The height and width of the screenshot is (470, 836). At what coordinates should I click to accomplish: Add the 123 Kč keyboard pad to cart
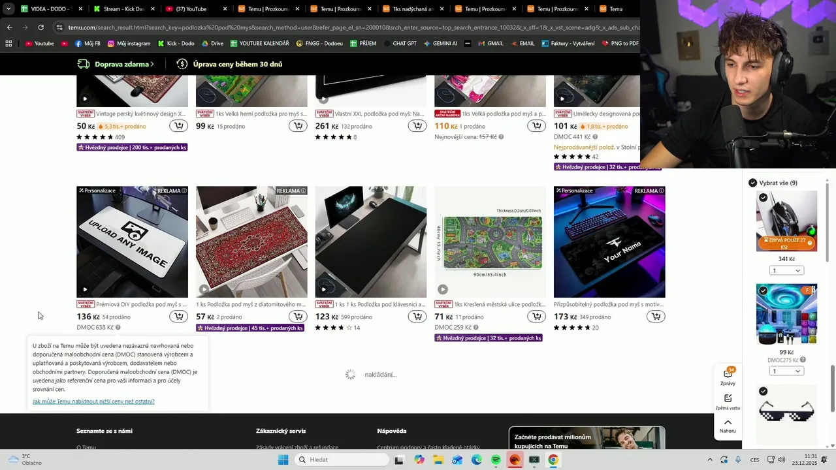[x=417, y=317]
